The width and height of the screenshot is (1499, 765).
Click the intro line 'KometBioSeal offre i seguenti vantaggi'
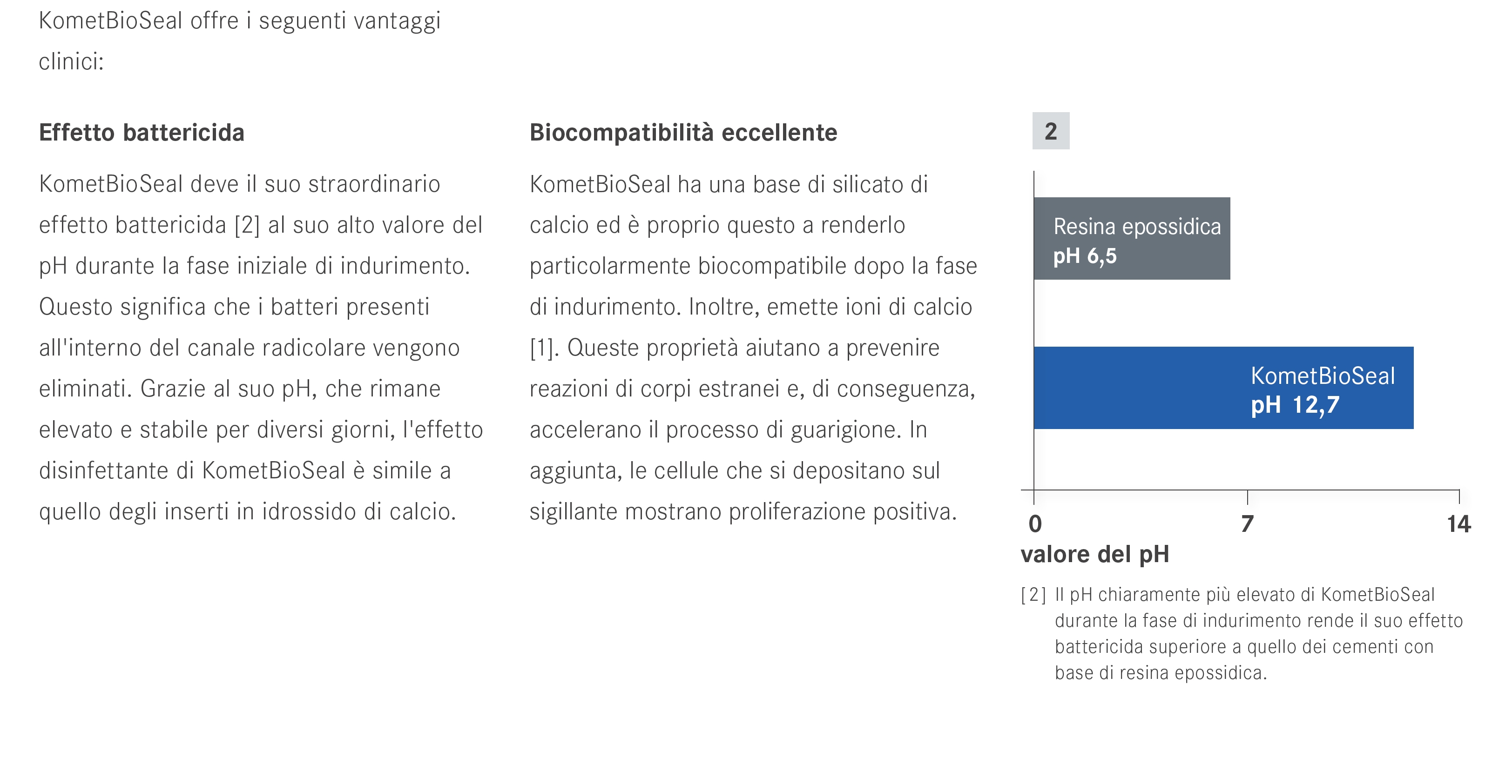coord(240,21)
